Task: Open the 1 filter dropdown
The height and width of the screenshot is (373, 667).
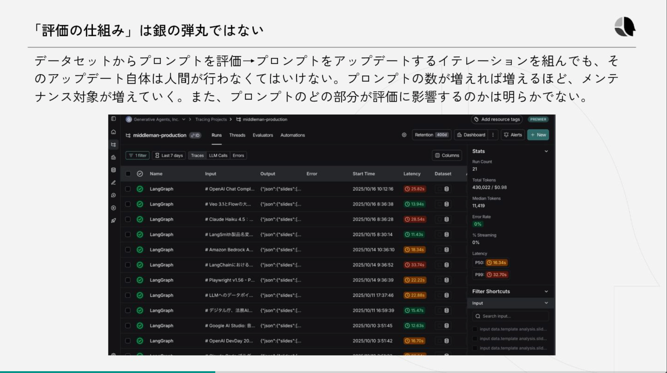Action: [138, 156]
